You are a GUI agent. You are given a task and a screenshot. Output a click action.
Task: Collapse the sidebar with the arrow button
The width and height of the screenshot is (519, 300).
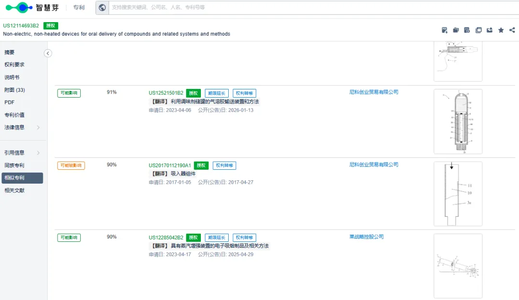point(48,53)
